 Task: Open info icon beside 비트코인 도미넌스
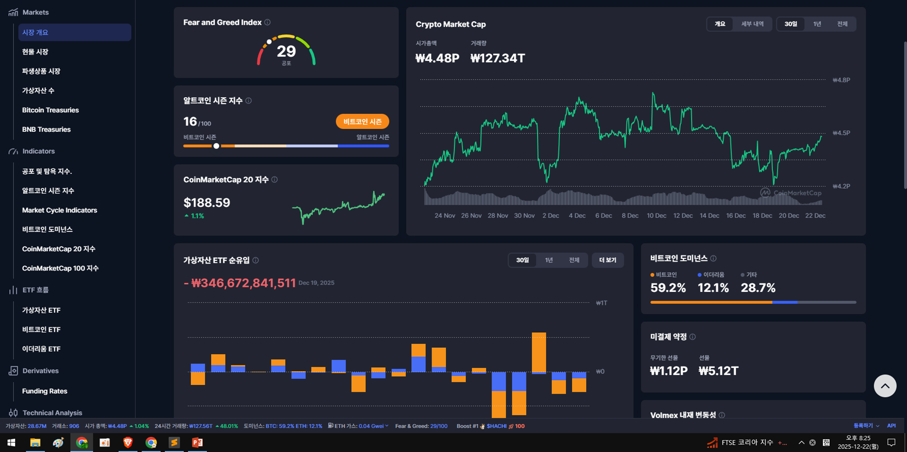[x=713, y=258]
